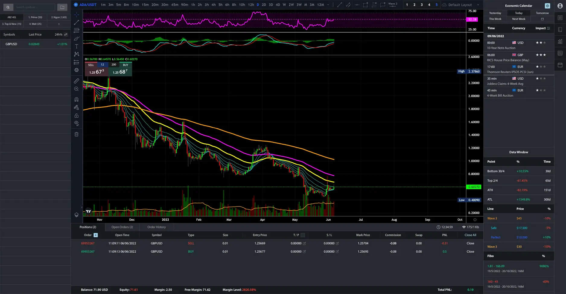566x294 pixels.
Task: Pick the ruler measure tool
Action: pyautogui.click(x=77, y=81)
